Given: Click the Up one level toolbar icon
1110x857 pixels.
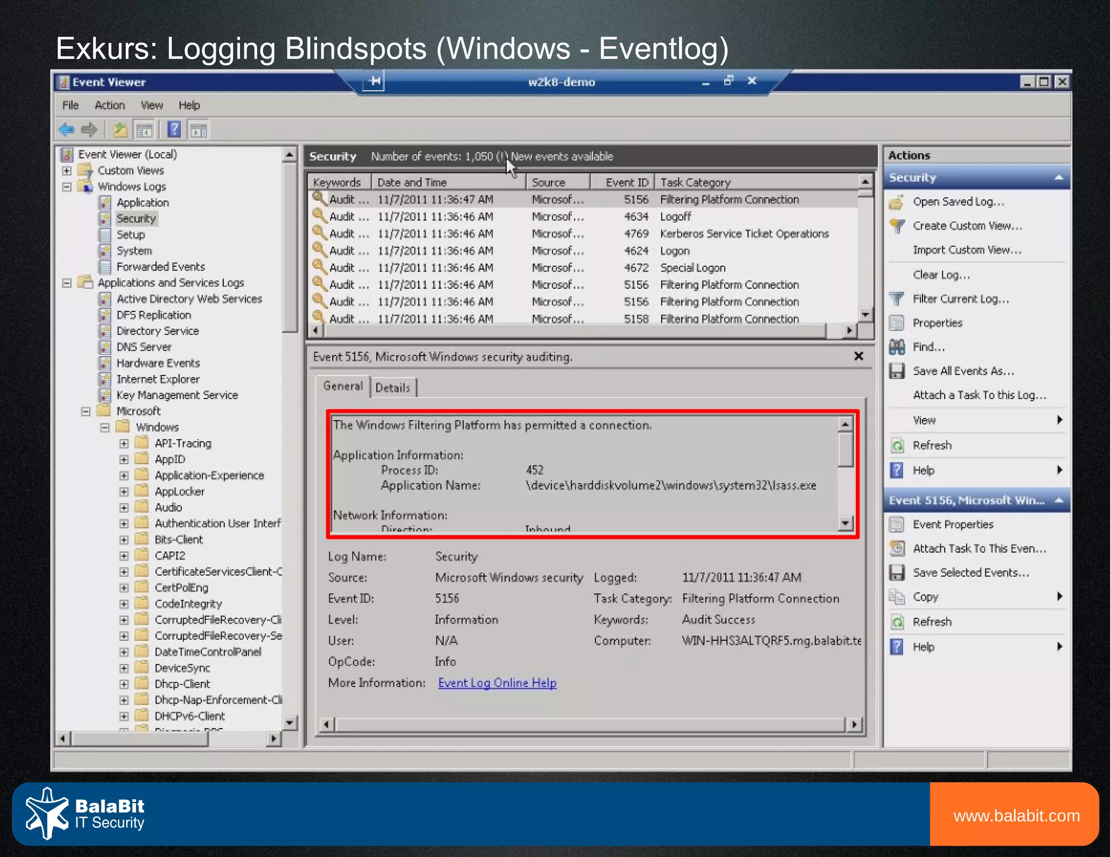Looking at the screenshot, I should [x=120, y=129].
